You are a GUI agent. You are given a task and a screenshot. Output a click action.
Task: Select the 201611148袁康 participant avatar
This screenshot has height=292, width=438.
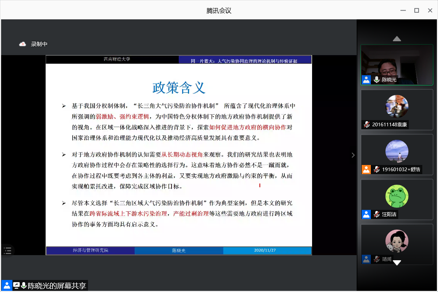click(397, 106)
